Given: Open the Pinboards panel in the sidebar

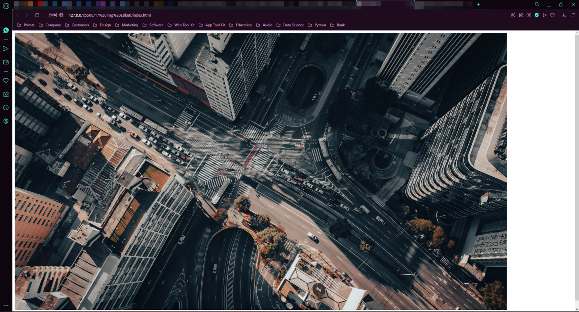Looking at the screenshot, I should pos(6,94).
